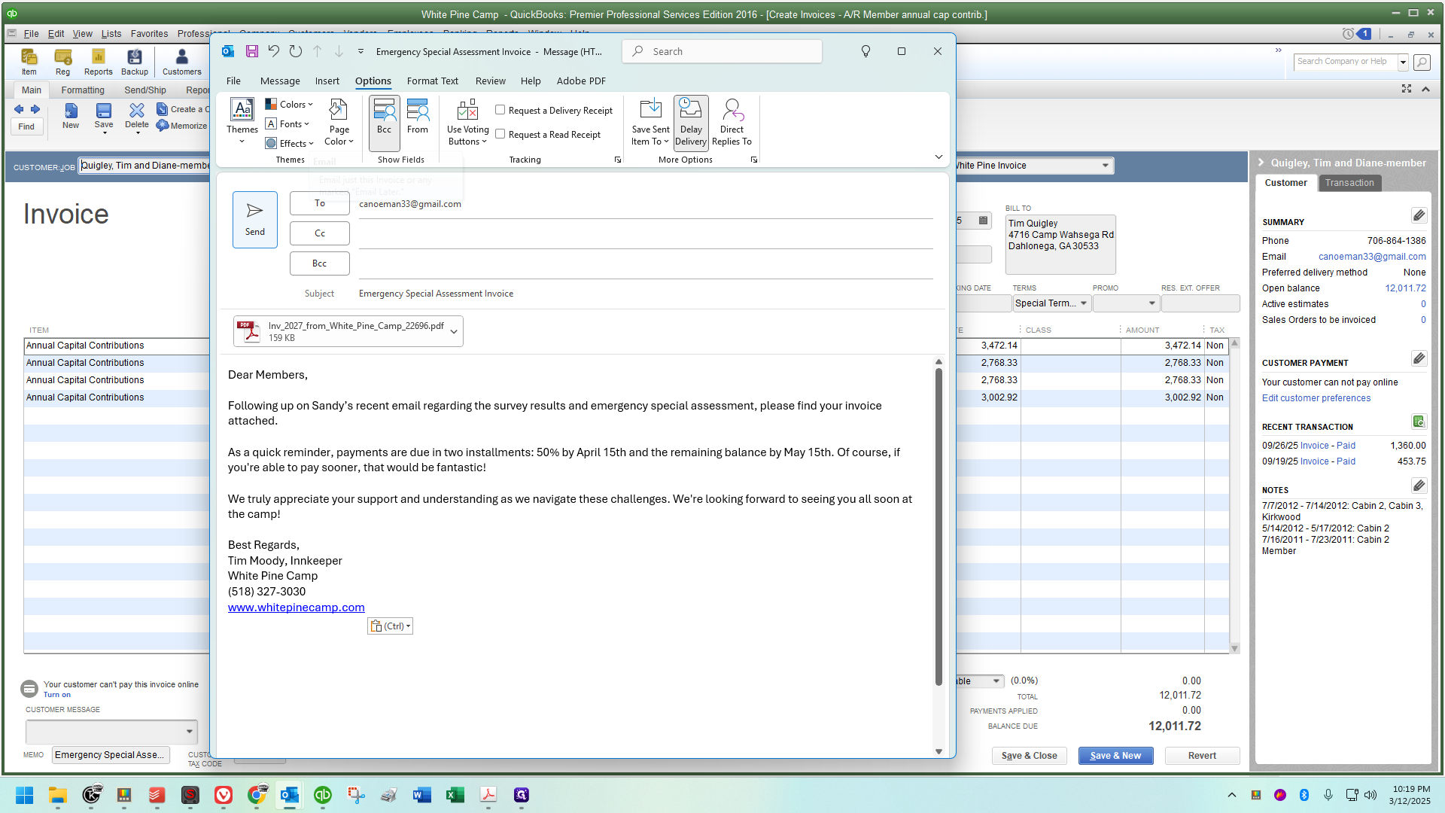Image resolution: width=1445 pixels, height=813 pixels.
Task: Edit customer summary with pencil icon
Action: [1419, 216]
